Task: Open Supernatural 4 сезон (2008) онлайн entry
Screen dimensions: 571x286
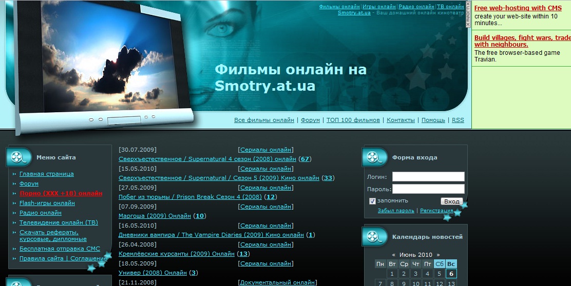Action: coord(207,159)
